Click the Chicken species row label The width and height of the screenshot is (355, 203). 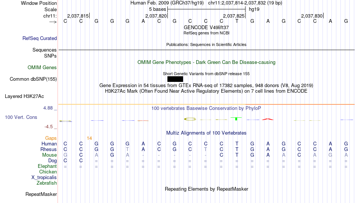point(48,172)
